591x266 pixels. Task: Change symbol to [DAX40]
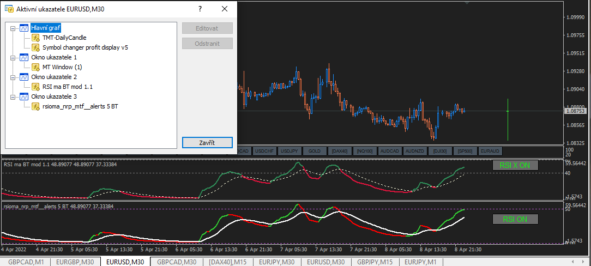[x=340, y=151]
